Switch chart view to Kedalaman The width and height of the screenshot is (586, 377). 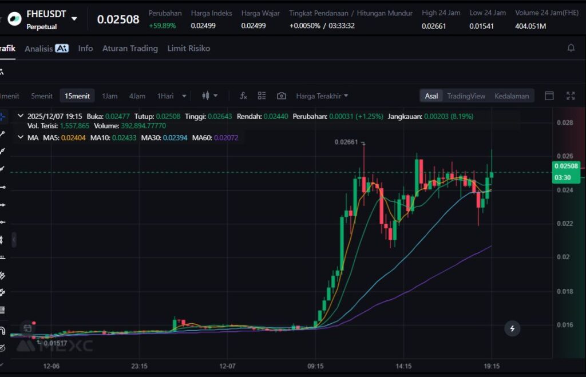pyautogui.click(x=511, y=96)
